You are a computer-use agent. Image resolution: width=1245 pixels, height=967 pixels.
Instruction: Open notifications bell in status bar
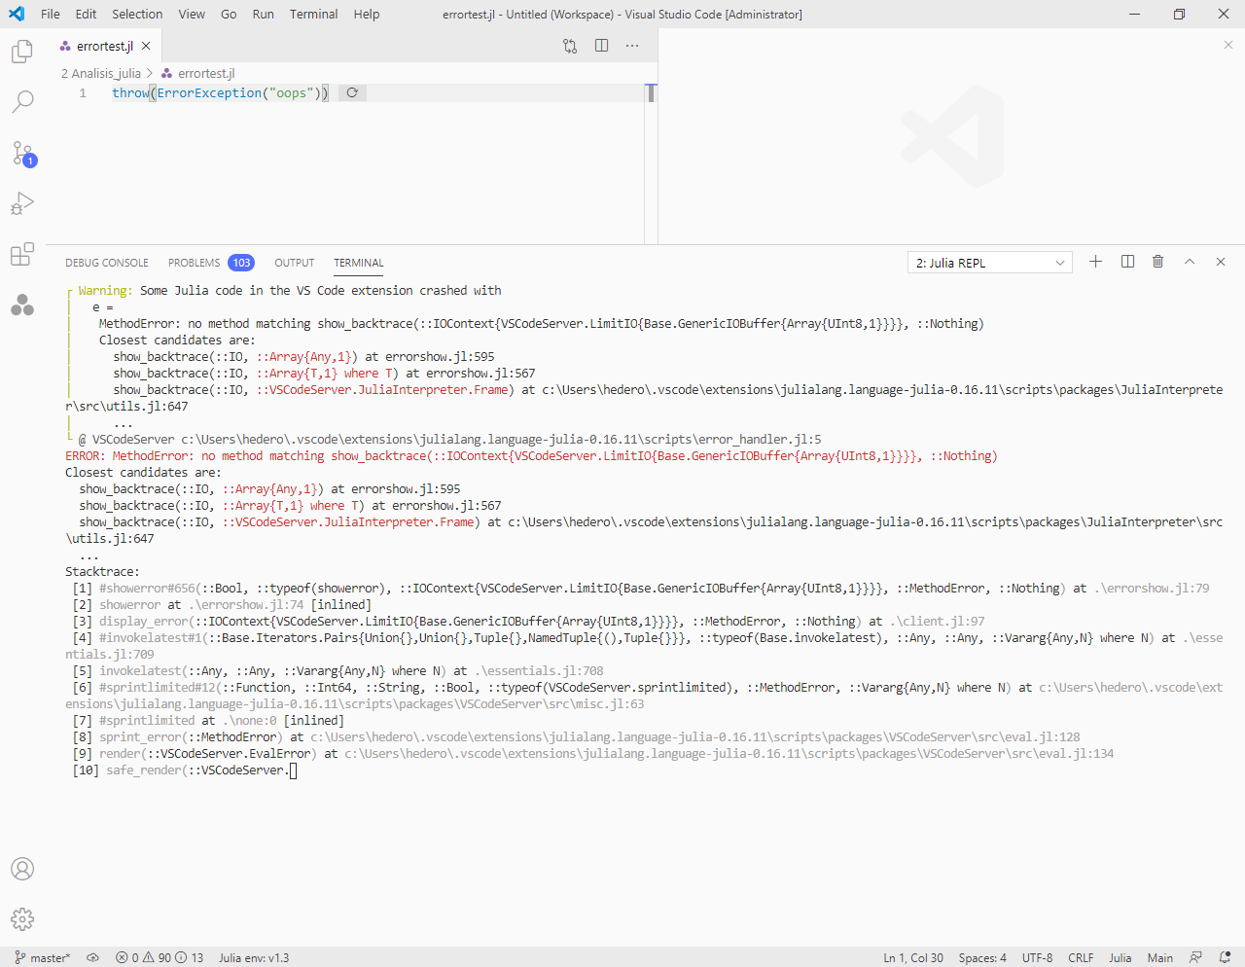pos(1225,957)
